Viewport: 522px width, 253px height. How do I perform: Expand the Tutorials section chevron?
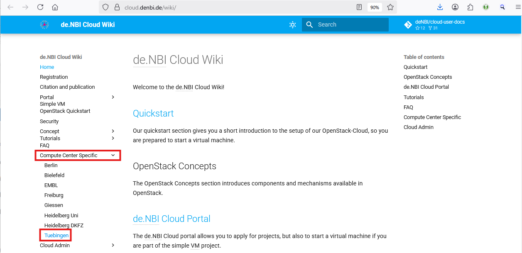coord(113,138)
